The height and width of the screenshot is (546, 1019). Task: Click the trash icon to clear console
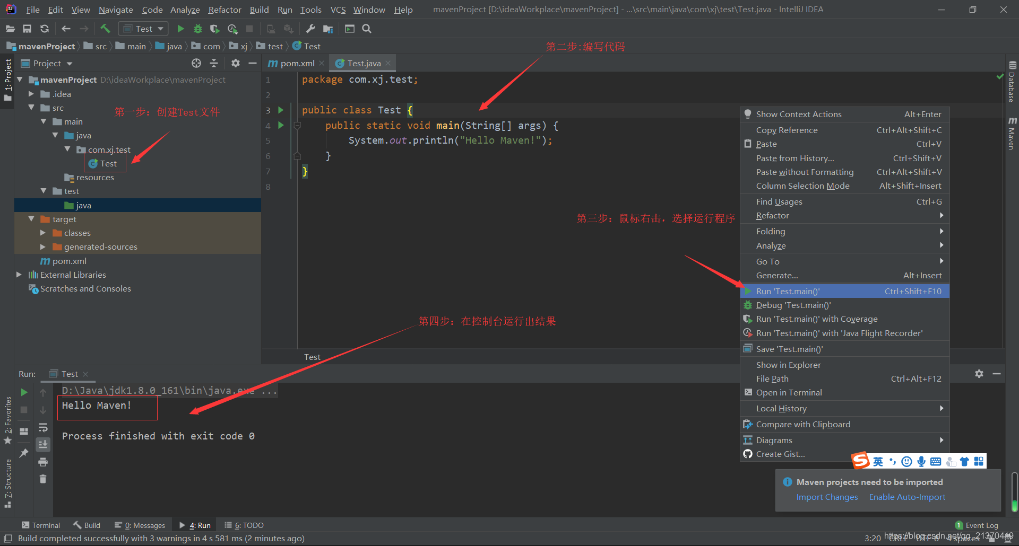tap(43, 479)
